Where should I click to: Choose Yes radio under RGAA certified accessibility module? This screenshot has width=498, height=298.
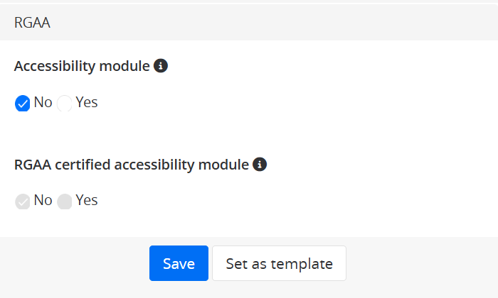tap(65, 202)
